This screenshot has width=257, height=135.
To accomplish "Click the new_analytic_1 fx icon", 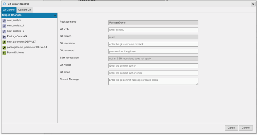I will (4, 26).
